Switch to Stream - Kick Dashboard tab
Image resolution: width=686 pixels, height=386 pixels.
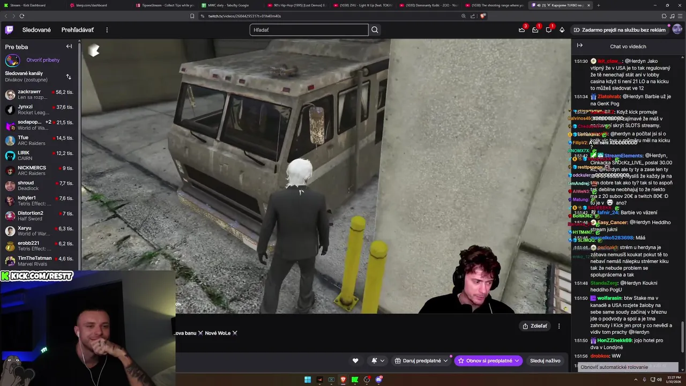point(32,5)
